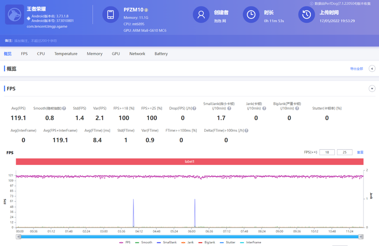Click the PFZM10 device phone icon

tap(110, 15)
